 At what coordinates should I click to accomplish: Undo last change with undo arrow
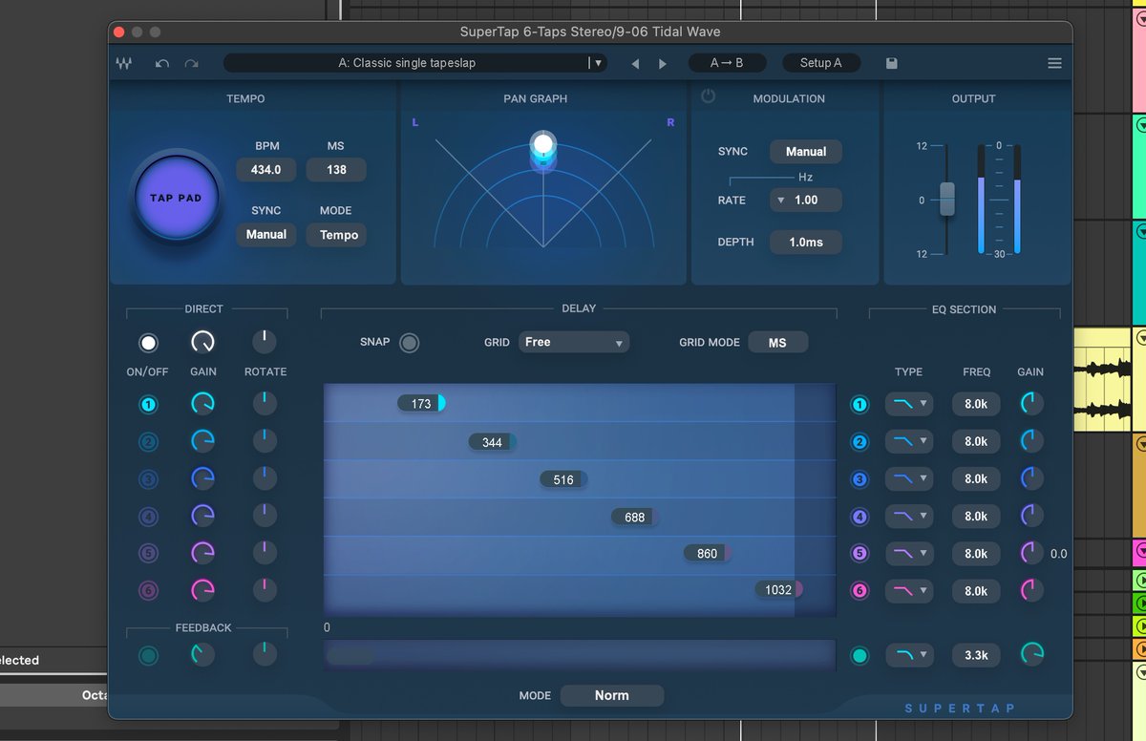coord(162,63)
